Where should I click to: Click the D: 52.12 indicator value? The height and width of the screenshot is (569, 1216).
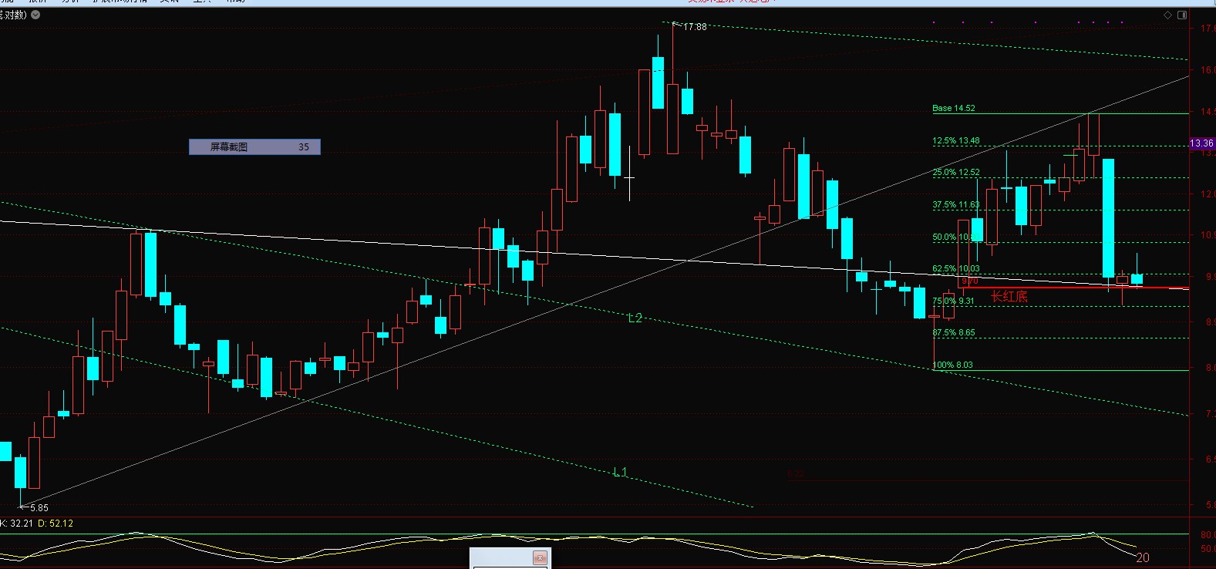click(56, 524)
